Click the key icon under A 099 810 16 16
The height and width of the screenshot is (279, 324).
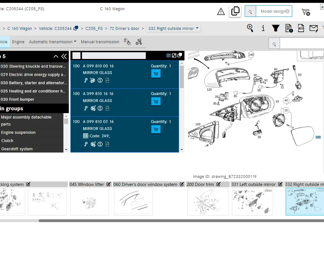coord(86,108)
